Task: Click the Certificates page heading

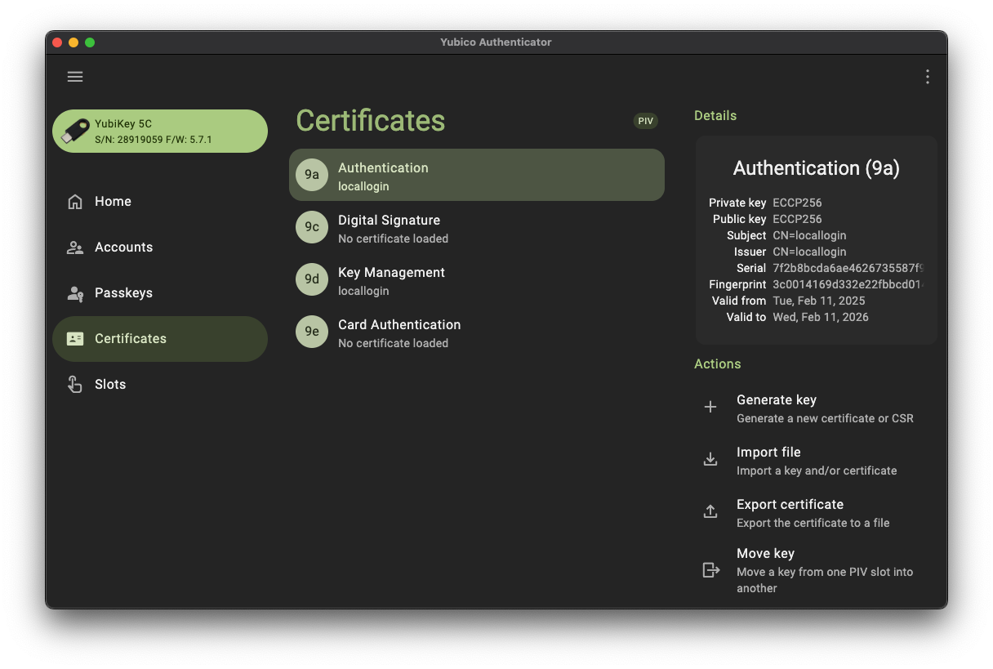Action: point(370,121)
